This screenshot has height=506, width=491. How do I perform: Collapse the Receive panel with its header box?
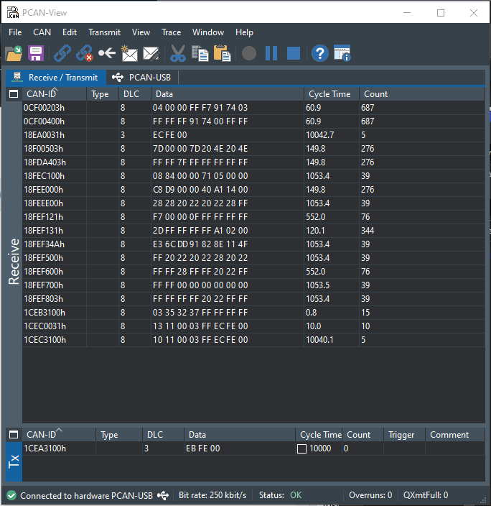(x=14, y=94)
